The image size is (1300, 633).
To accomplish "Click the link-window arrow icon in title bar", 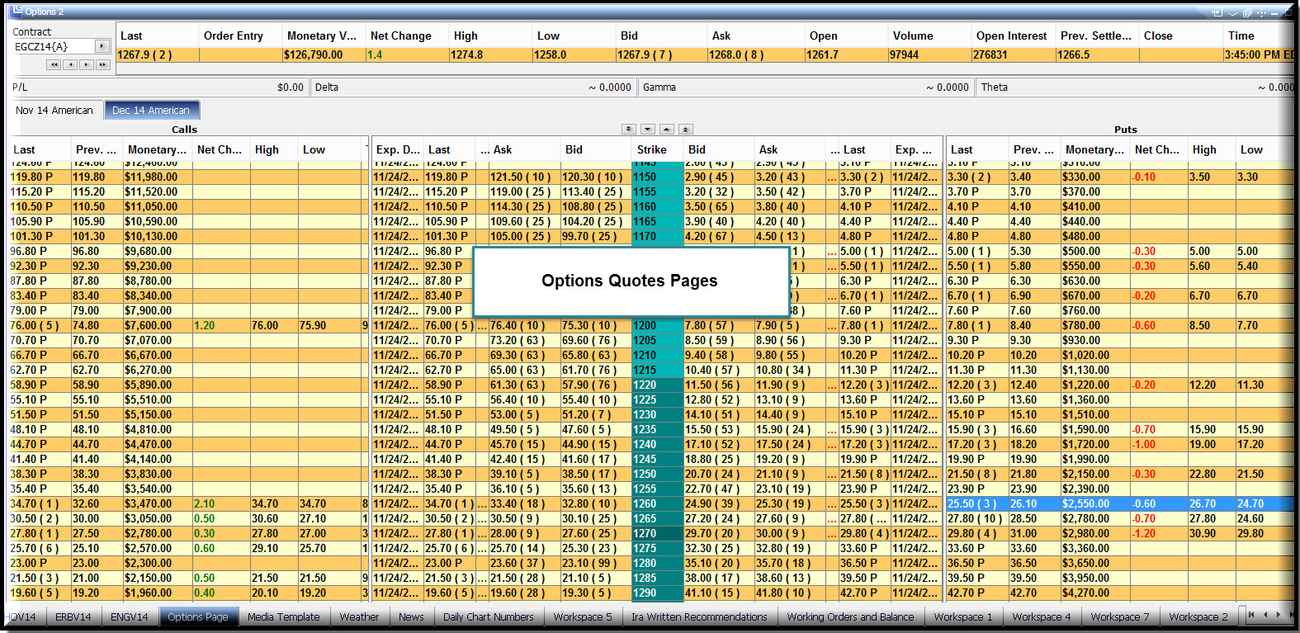I will click(x=1217, y=12).
